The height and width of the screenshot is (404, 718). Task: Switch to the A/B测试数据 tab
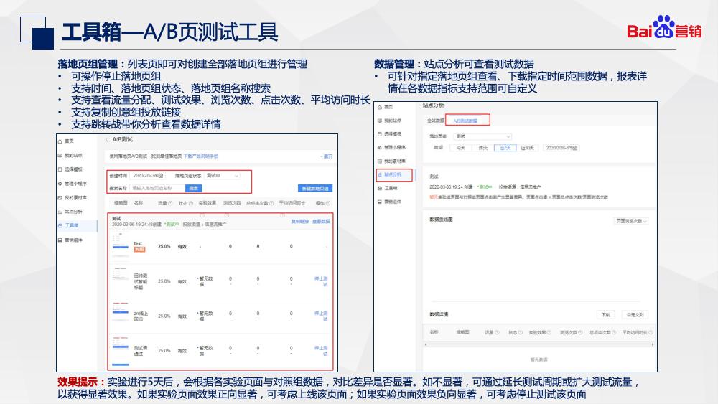466,121
